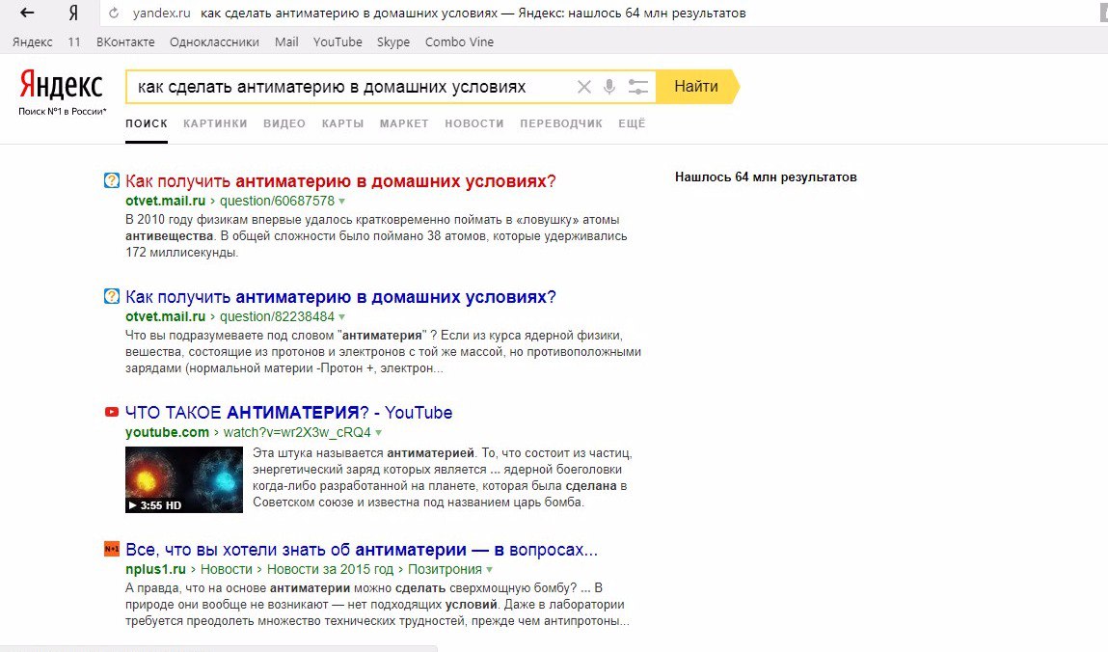Open the first result about getting antimatter at home
The image size is (1108, 652).
coord(340,181)
